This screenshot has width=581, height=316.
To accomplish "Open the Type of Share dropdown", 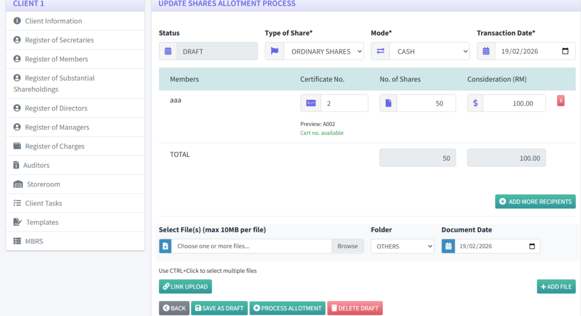I will click(323, 52).
